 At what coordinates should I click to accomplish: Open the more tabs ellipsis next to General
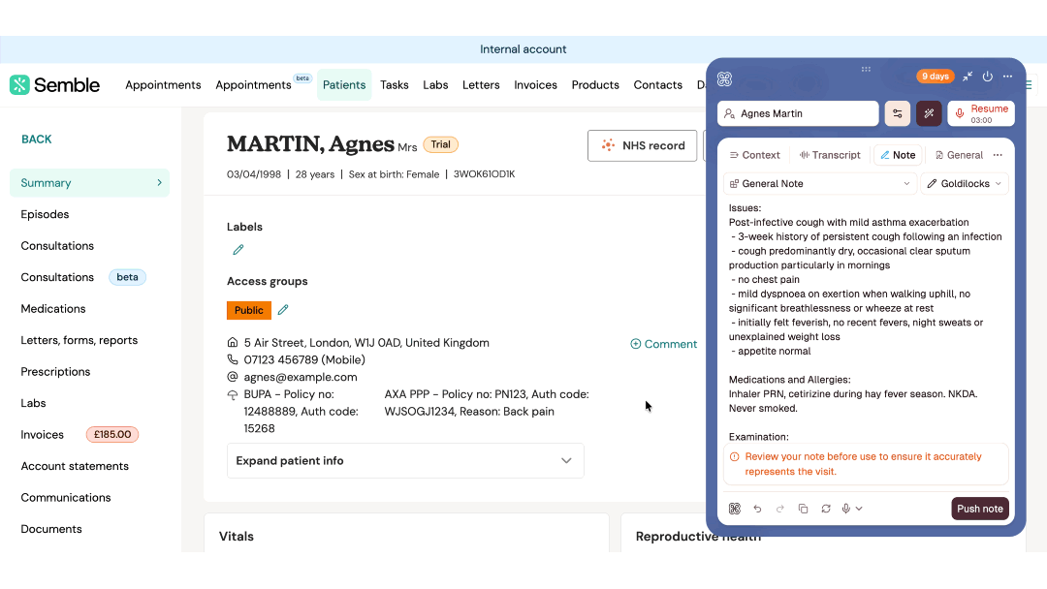pos(998,155)
